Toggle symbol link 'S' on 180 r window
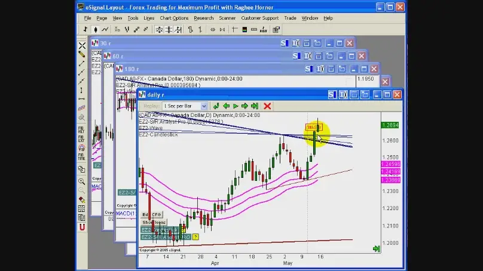The height and width of the screenshot is (271, 483). 309,69
